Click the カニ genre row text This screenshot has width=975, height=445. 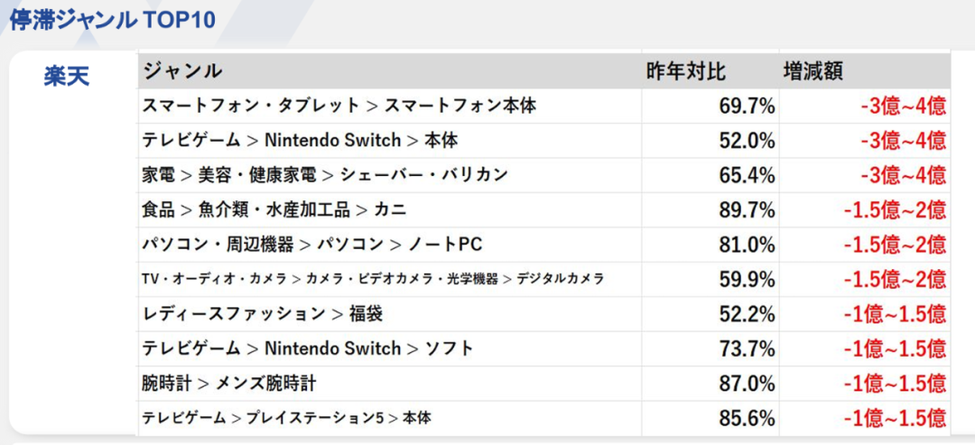click(274, 209)
